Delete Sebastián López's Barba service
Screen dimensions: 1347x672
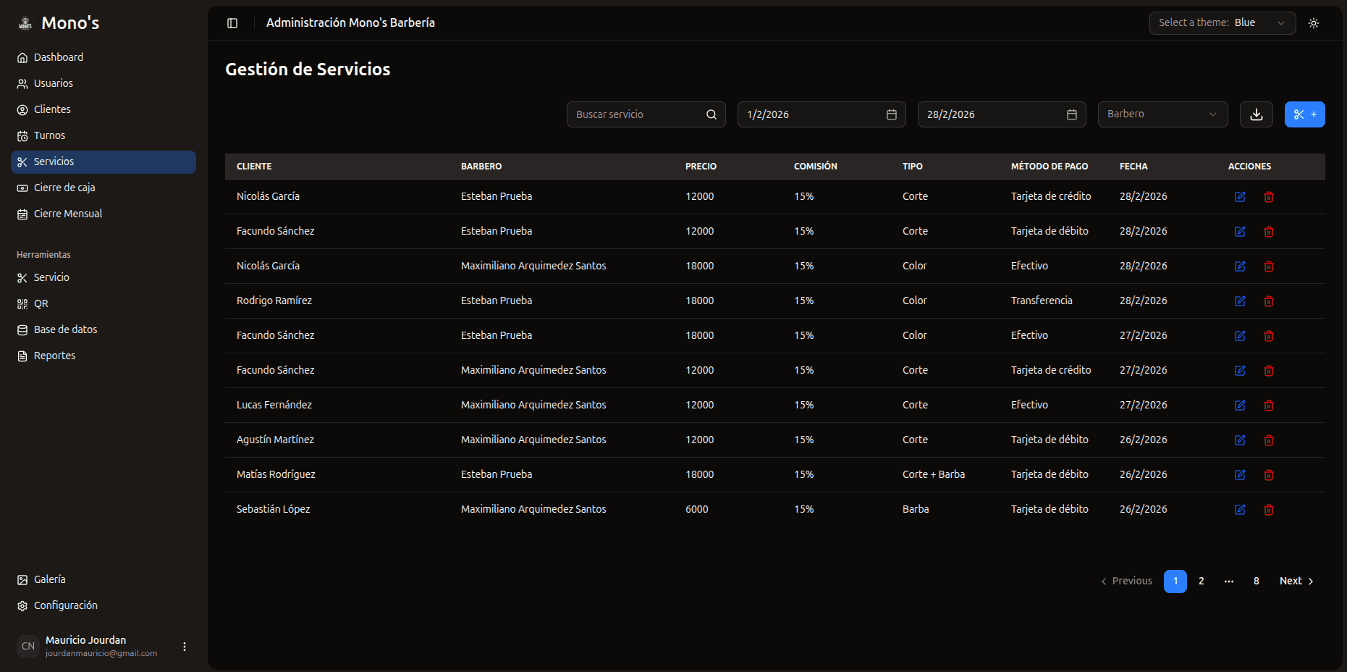coord(1268,509)
